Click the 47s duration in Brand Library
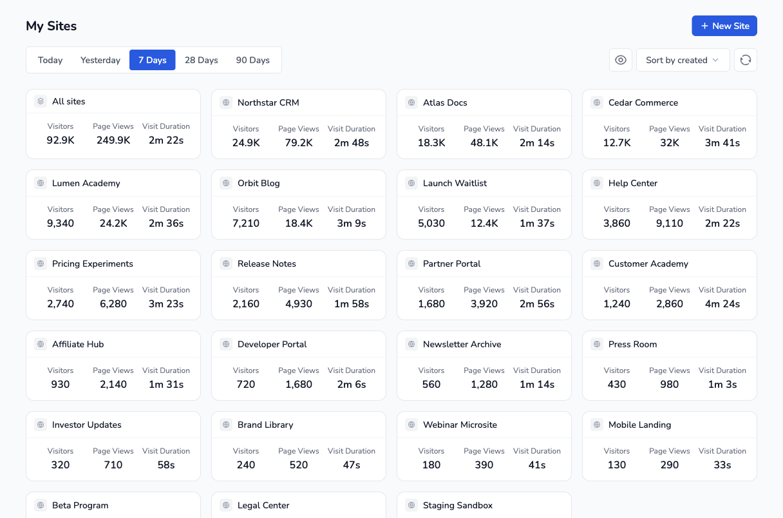This screenshot has height=518, width=783. (352, 465)
